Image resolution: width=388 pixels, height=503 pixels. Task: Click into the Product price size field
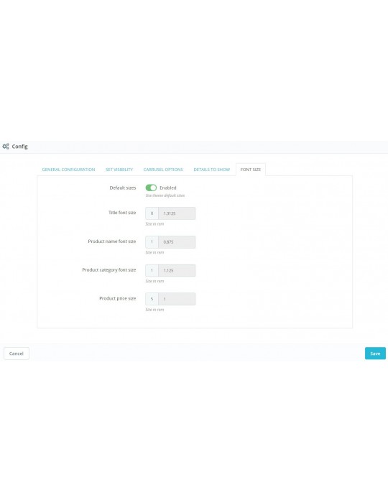pos(177,299)
